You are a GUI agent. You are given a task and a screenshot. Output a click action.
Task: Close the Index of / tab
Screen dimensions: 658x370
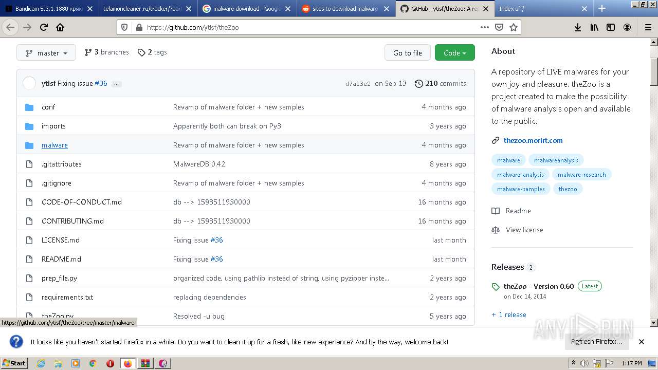tap(584, 9)
